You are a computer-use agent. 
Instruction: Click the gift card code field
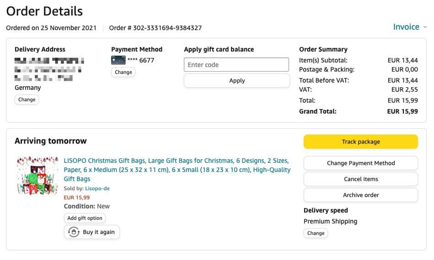coord(236,65)
